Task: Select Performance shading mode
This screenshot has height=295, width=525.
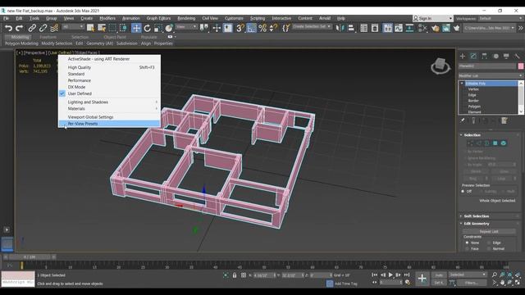Action: (x=109, y=80)
